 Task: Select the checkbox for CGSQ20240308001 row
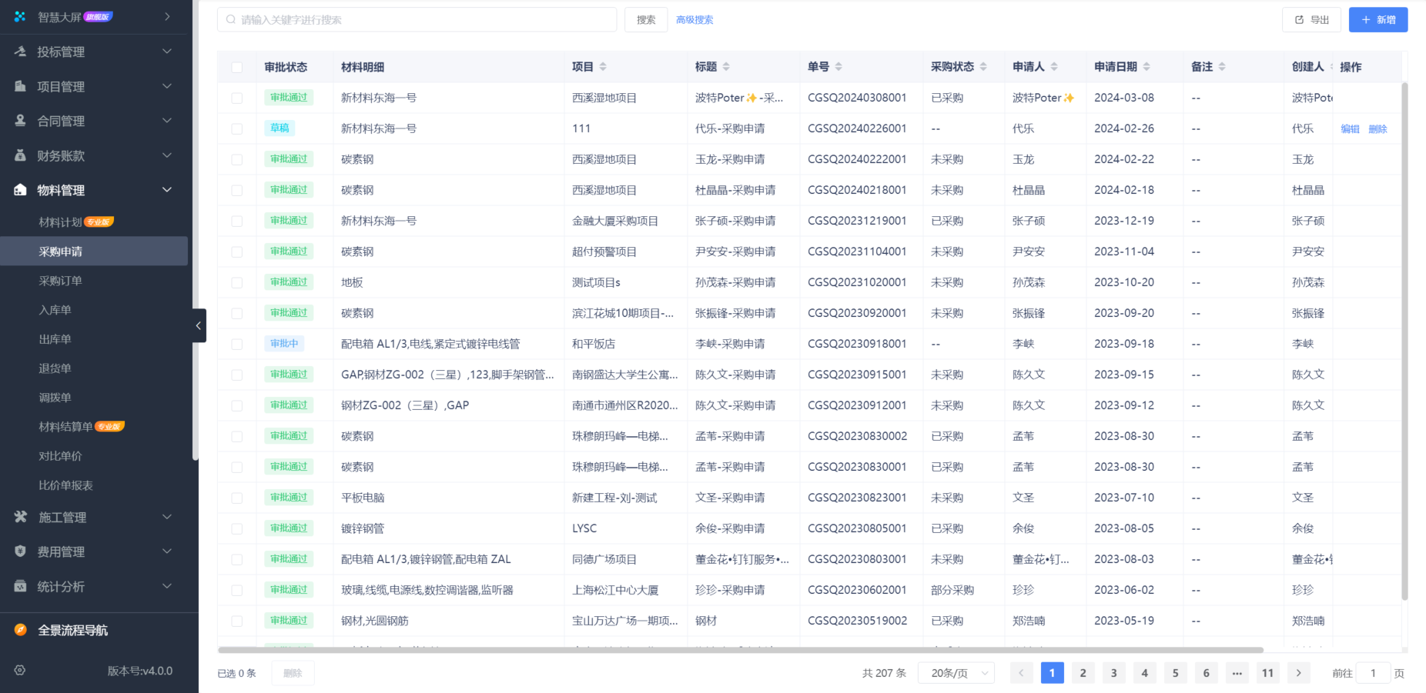pos(236,98)
